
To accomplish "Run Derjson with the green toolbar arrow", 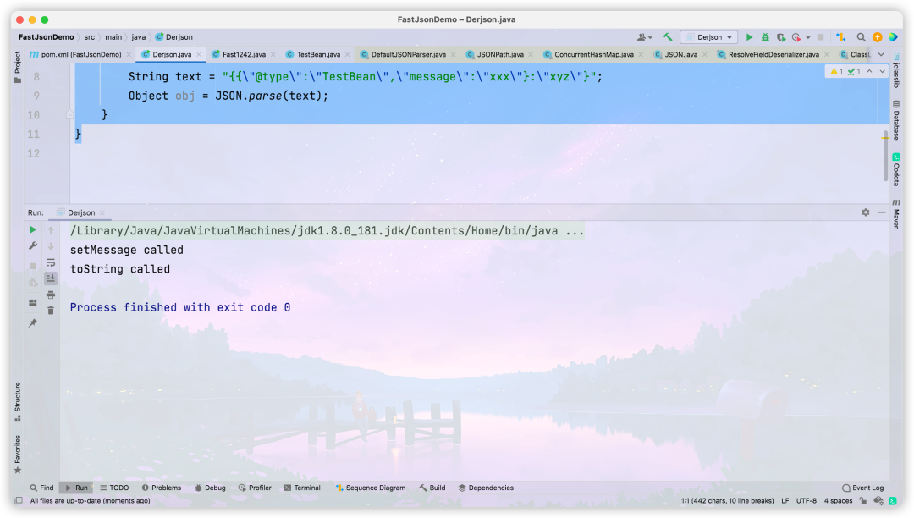I will (x=749, y=37).
